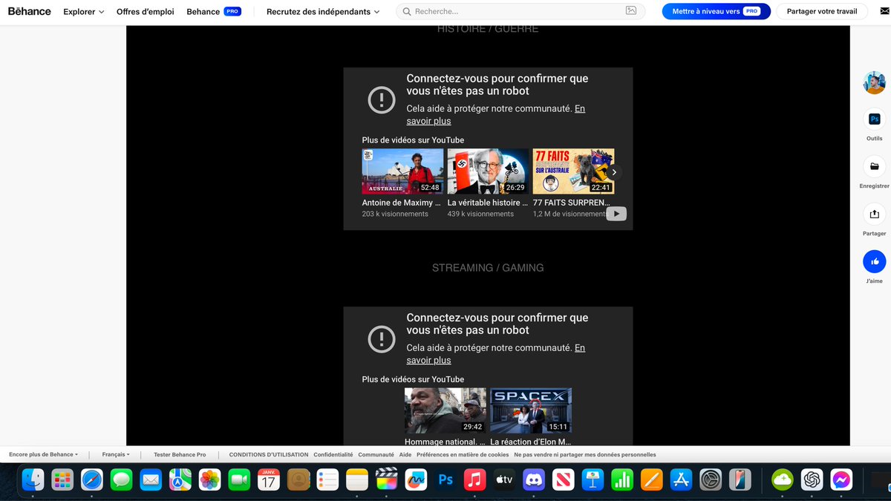Click the YouTube play logo in first embed

point(616,214)
